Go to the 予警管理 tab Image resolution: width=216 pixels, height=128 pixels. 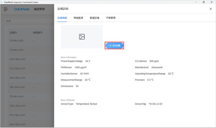coord(110,18)
